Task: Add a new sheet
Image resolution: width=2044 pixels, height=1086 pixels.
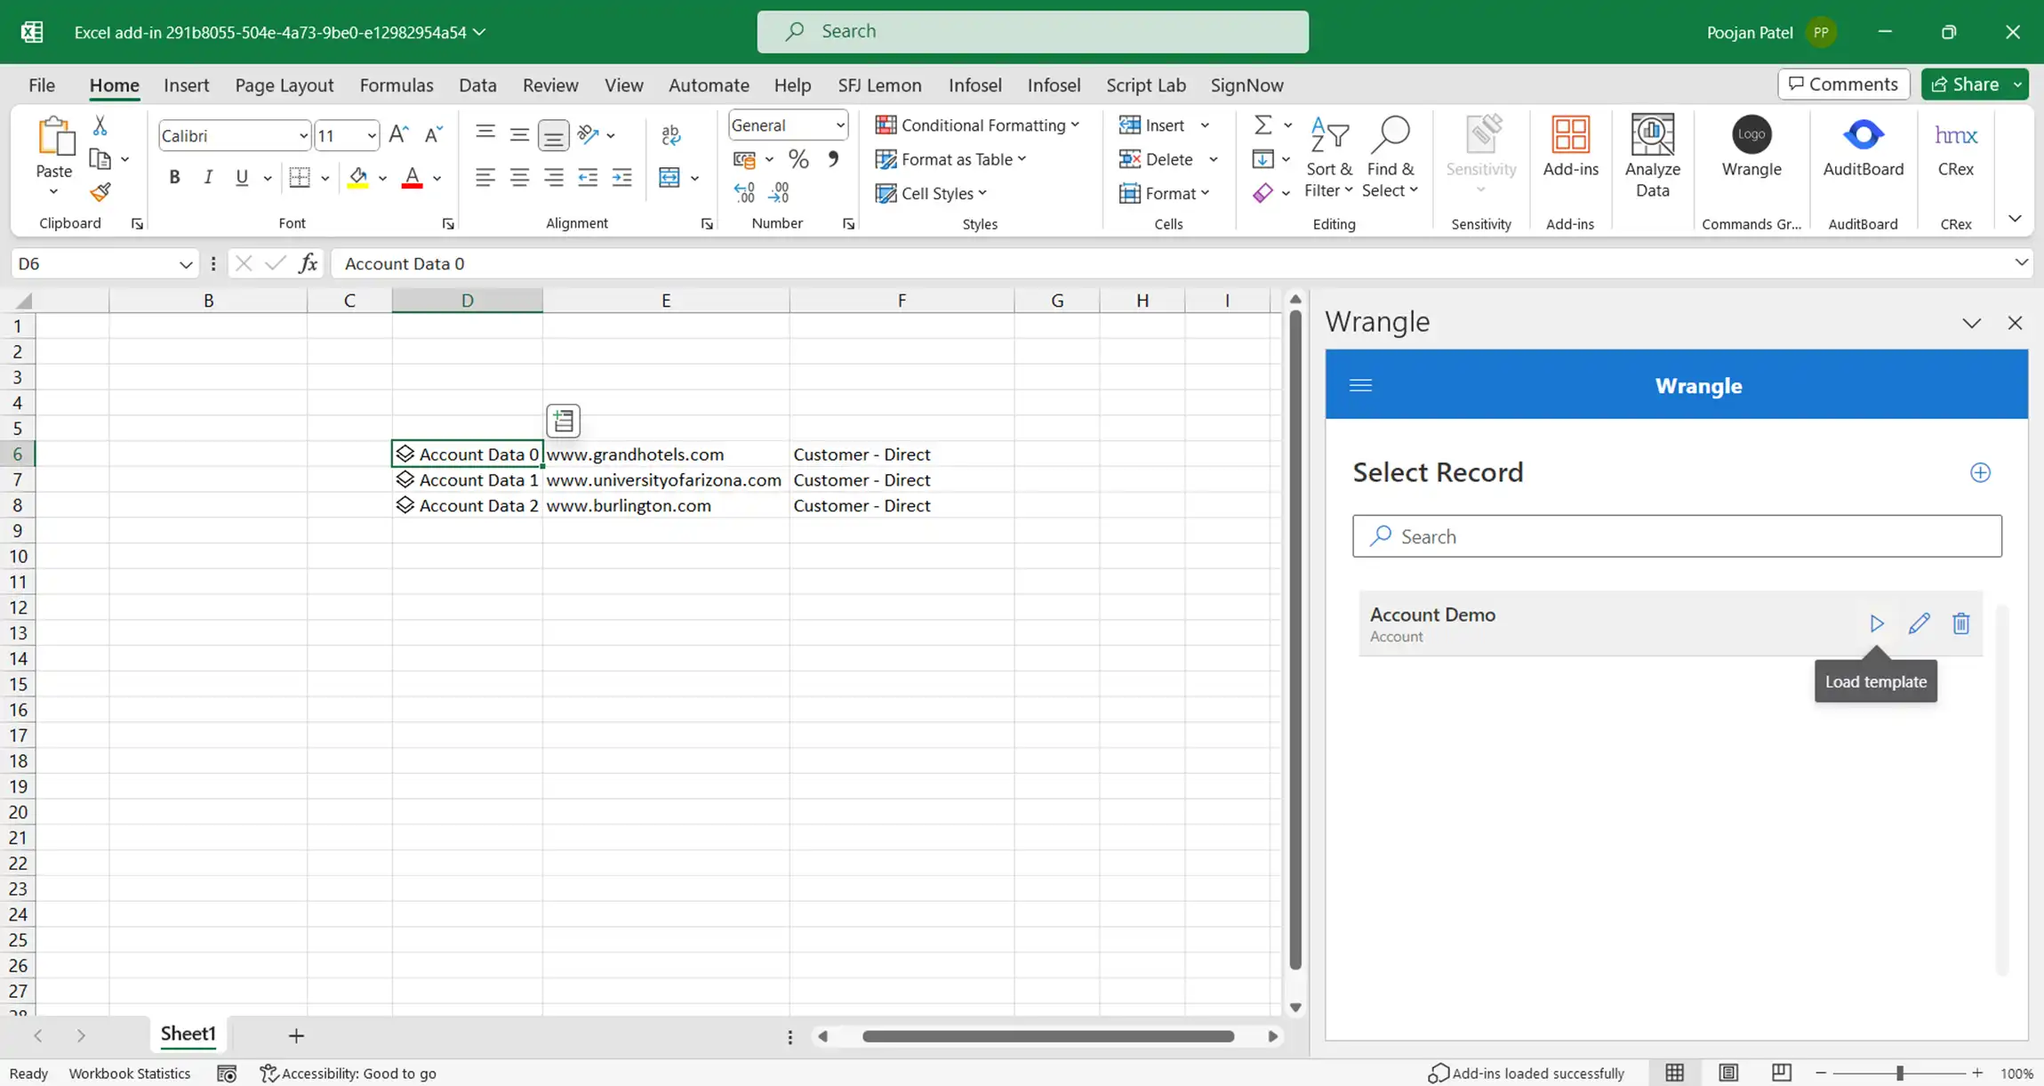Action: click(x=296, y=1035)
